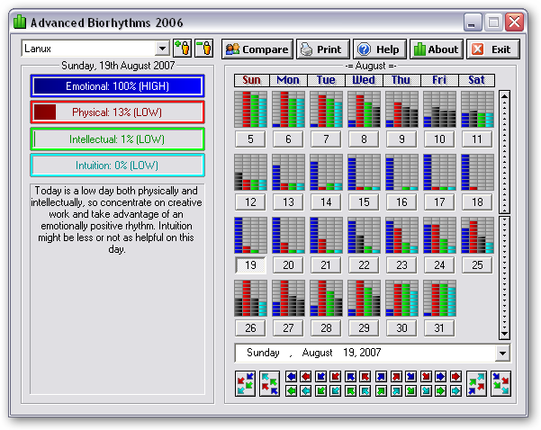Image resolution: width=541 pixels, height=430 pixels.
Task: Click the Sat weekday header
Action: [476, 80]
